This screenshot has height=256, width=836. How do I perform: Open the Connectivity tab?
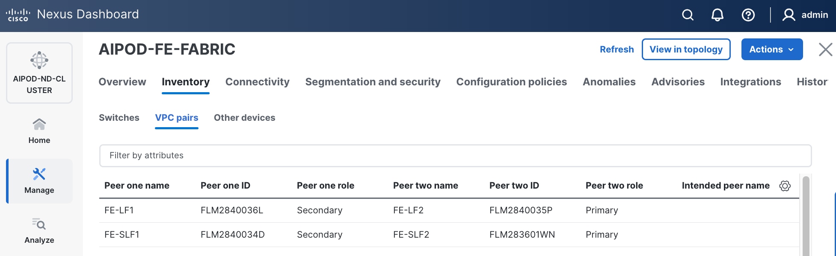pos(258,82)
